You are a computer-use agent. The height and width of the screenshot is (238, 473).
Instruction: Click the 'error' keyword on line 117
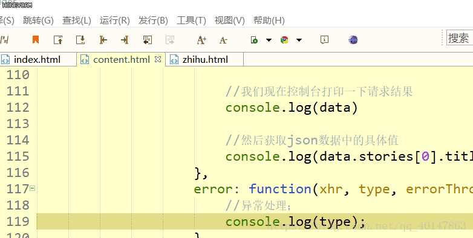(213, 189)
